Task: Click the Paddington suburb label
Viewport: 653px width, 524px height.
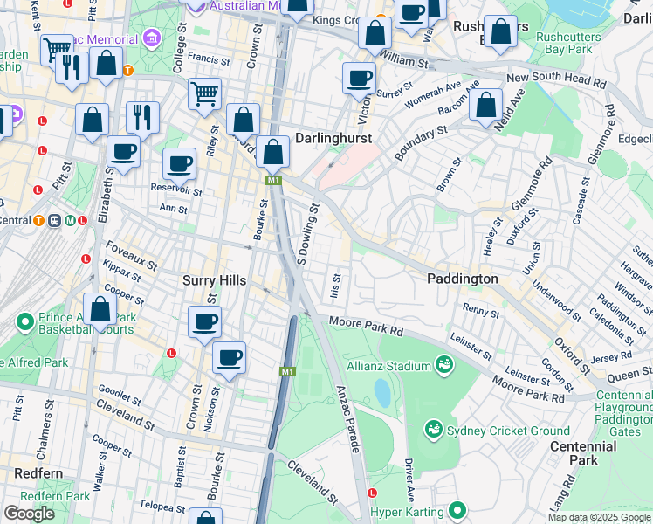Action: (462, 279)
